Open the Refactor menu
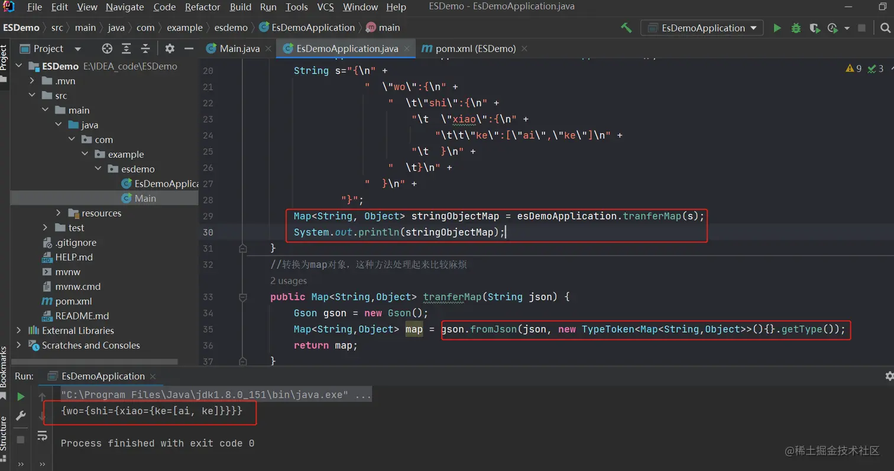Image resolution: width=894 pixels, height=471 pixels. [202, 7]
